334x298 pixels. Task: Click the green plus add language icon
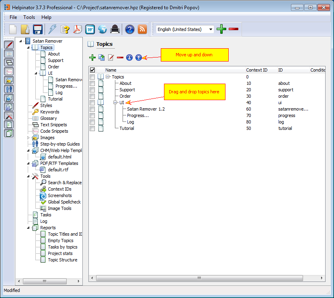(x=221, y=29)
